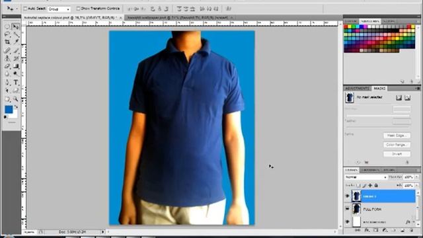The height and width of the screenshot is (238, 423).
Task: Select the Eraser tool
Action: [x=7, y=66]
